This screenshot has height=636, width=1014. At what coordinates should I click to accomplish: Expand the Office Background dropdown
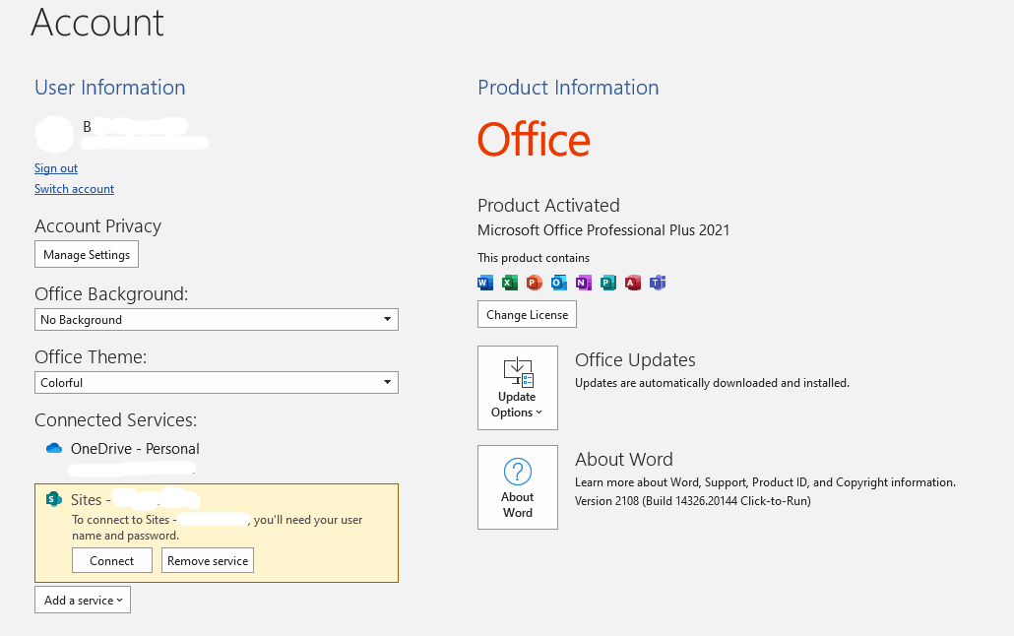tap(217, 320)
